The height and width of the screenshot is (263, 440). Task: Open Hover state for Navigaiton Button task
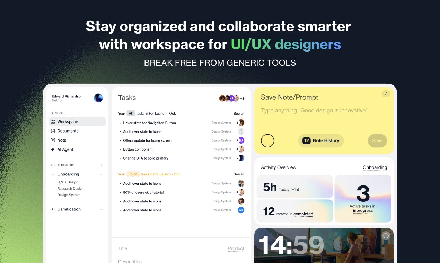point(149,123)
